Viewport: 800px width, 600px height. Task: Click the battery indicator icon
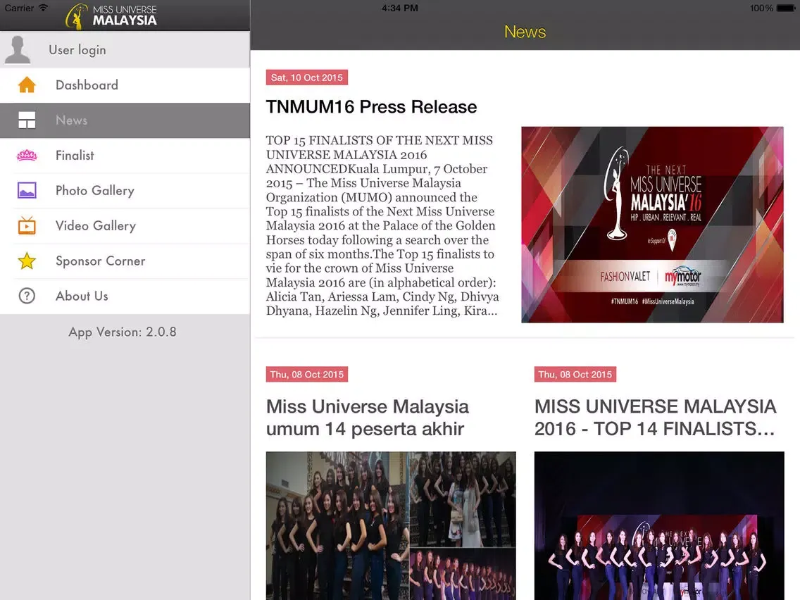click(786, 8)
